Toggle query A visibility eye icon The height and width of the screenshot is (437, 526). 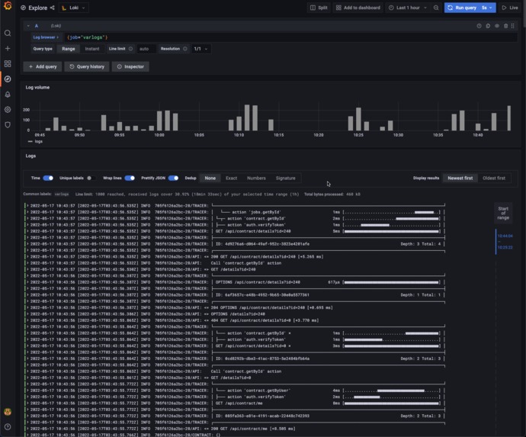coord(497,26)
